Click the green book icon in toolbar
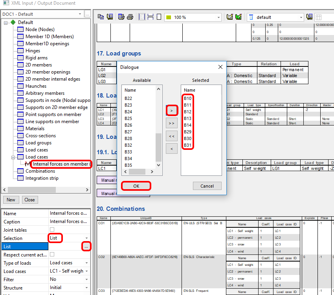This screenshot has height=295, width=334. pyautogui.click(x=239, y=17)
